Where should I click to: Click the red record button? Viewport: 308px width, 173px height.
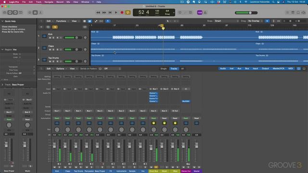tap(122, 12)
